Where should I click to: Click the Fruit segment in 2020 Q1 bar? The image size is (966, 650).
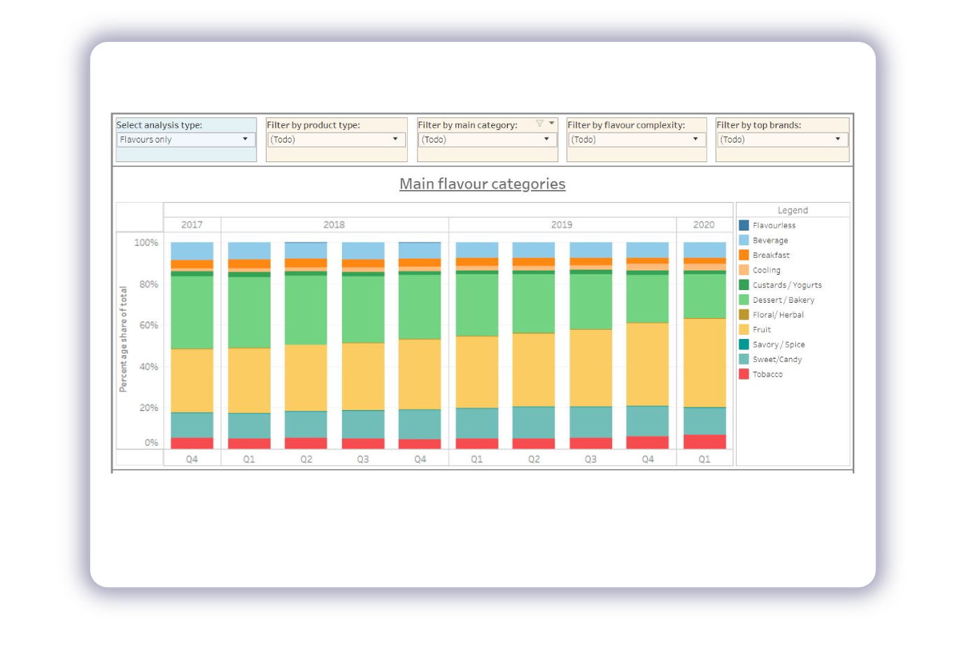click(704, 362)
